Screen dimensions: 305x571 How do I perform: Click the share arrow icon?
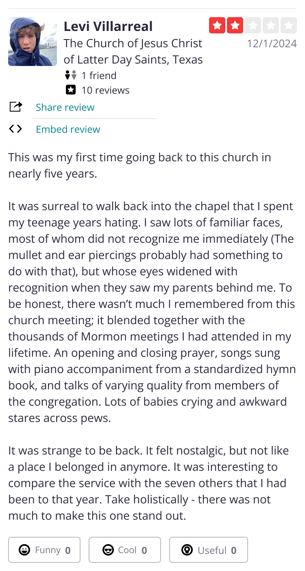click(x=15, y=107)
